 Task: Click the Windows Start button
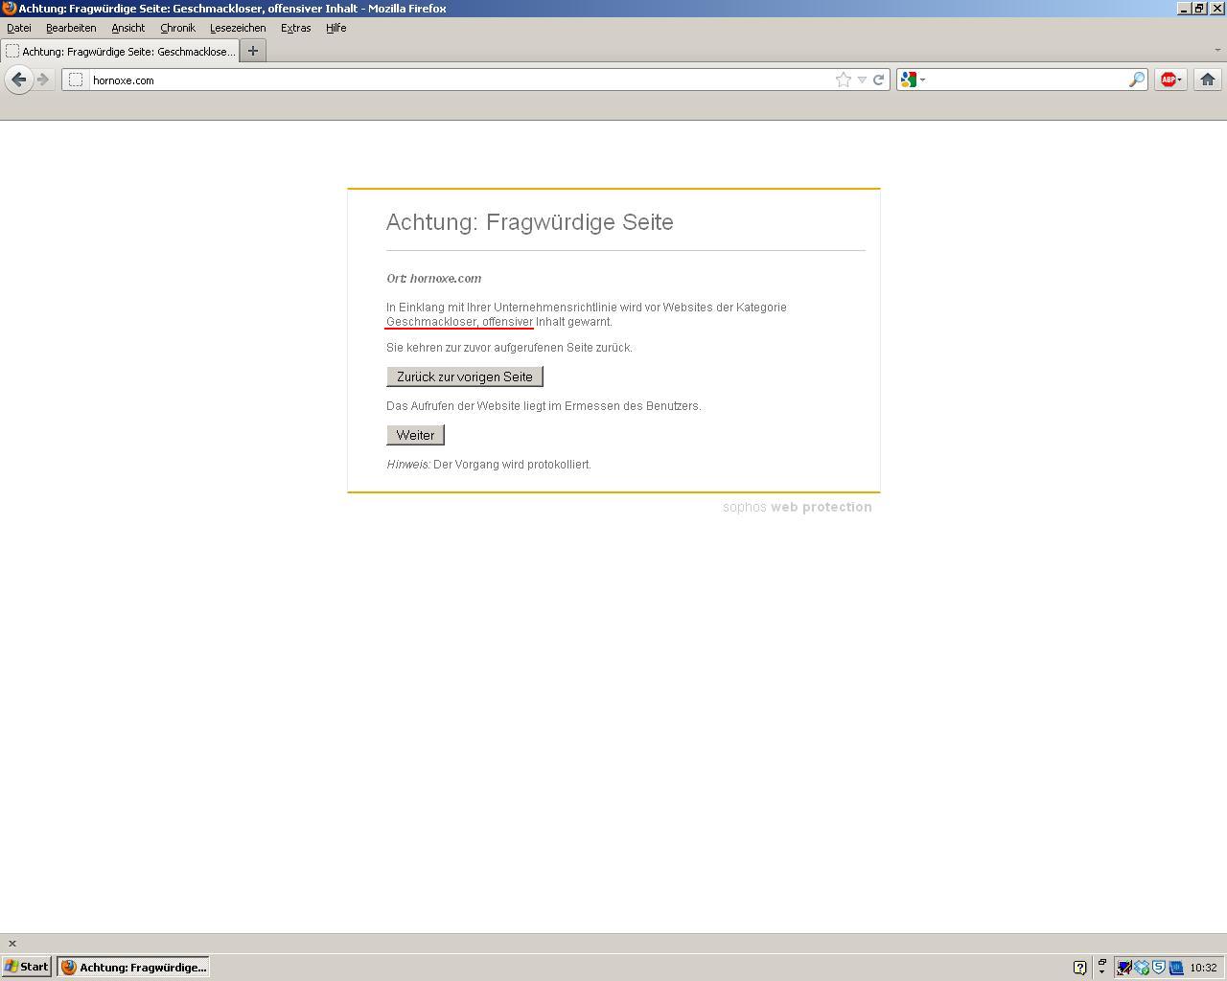pyautogui.click(x=27, y=967)
